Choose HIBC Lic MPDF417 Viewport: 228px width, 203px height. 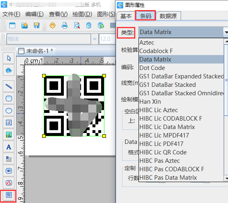(x=181, y=135)
